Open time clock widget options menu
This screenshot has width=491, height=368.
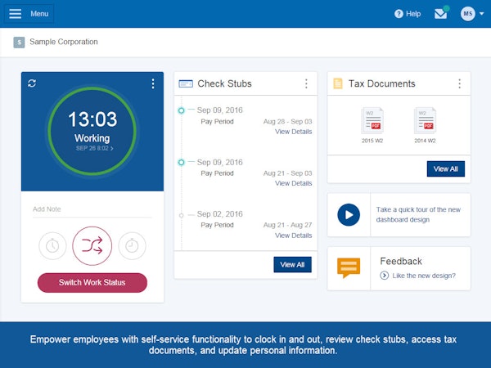(153, 83)
